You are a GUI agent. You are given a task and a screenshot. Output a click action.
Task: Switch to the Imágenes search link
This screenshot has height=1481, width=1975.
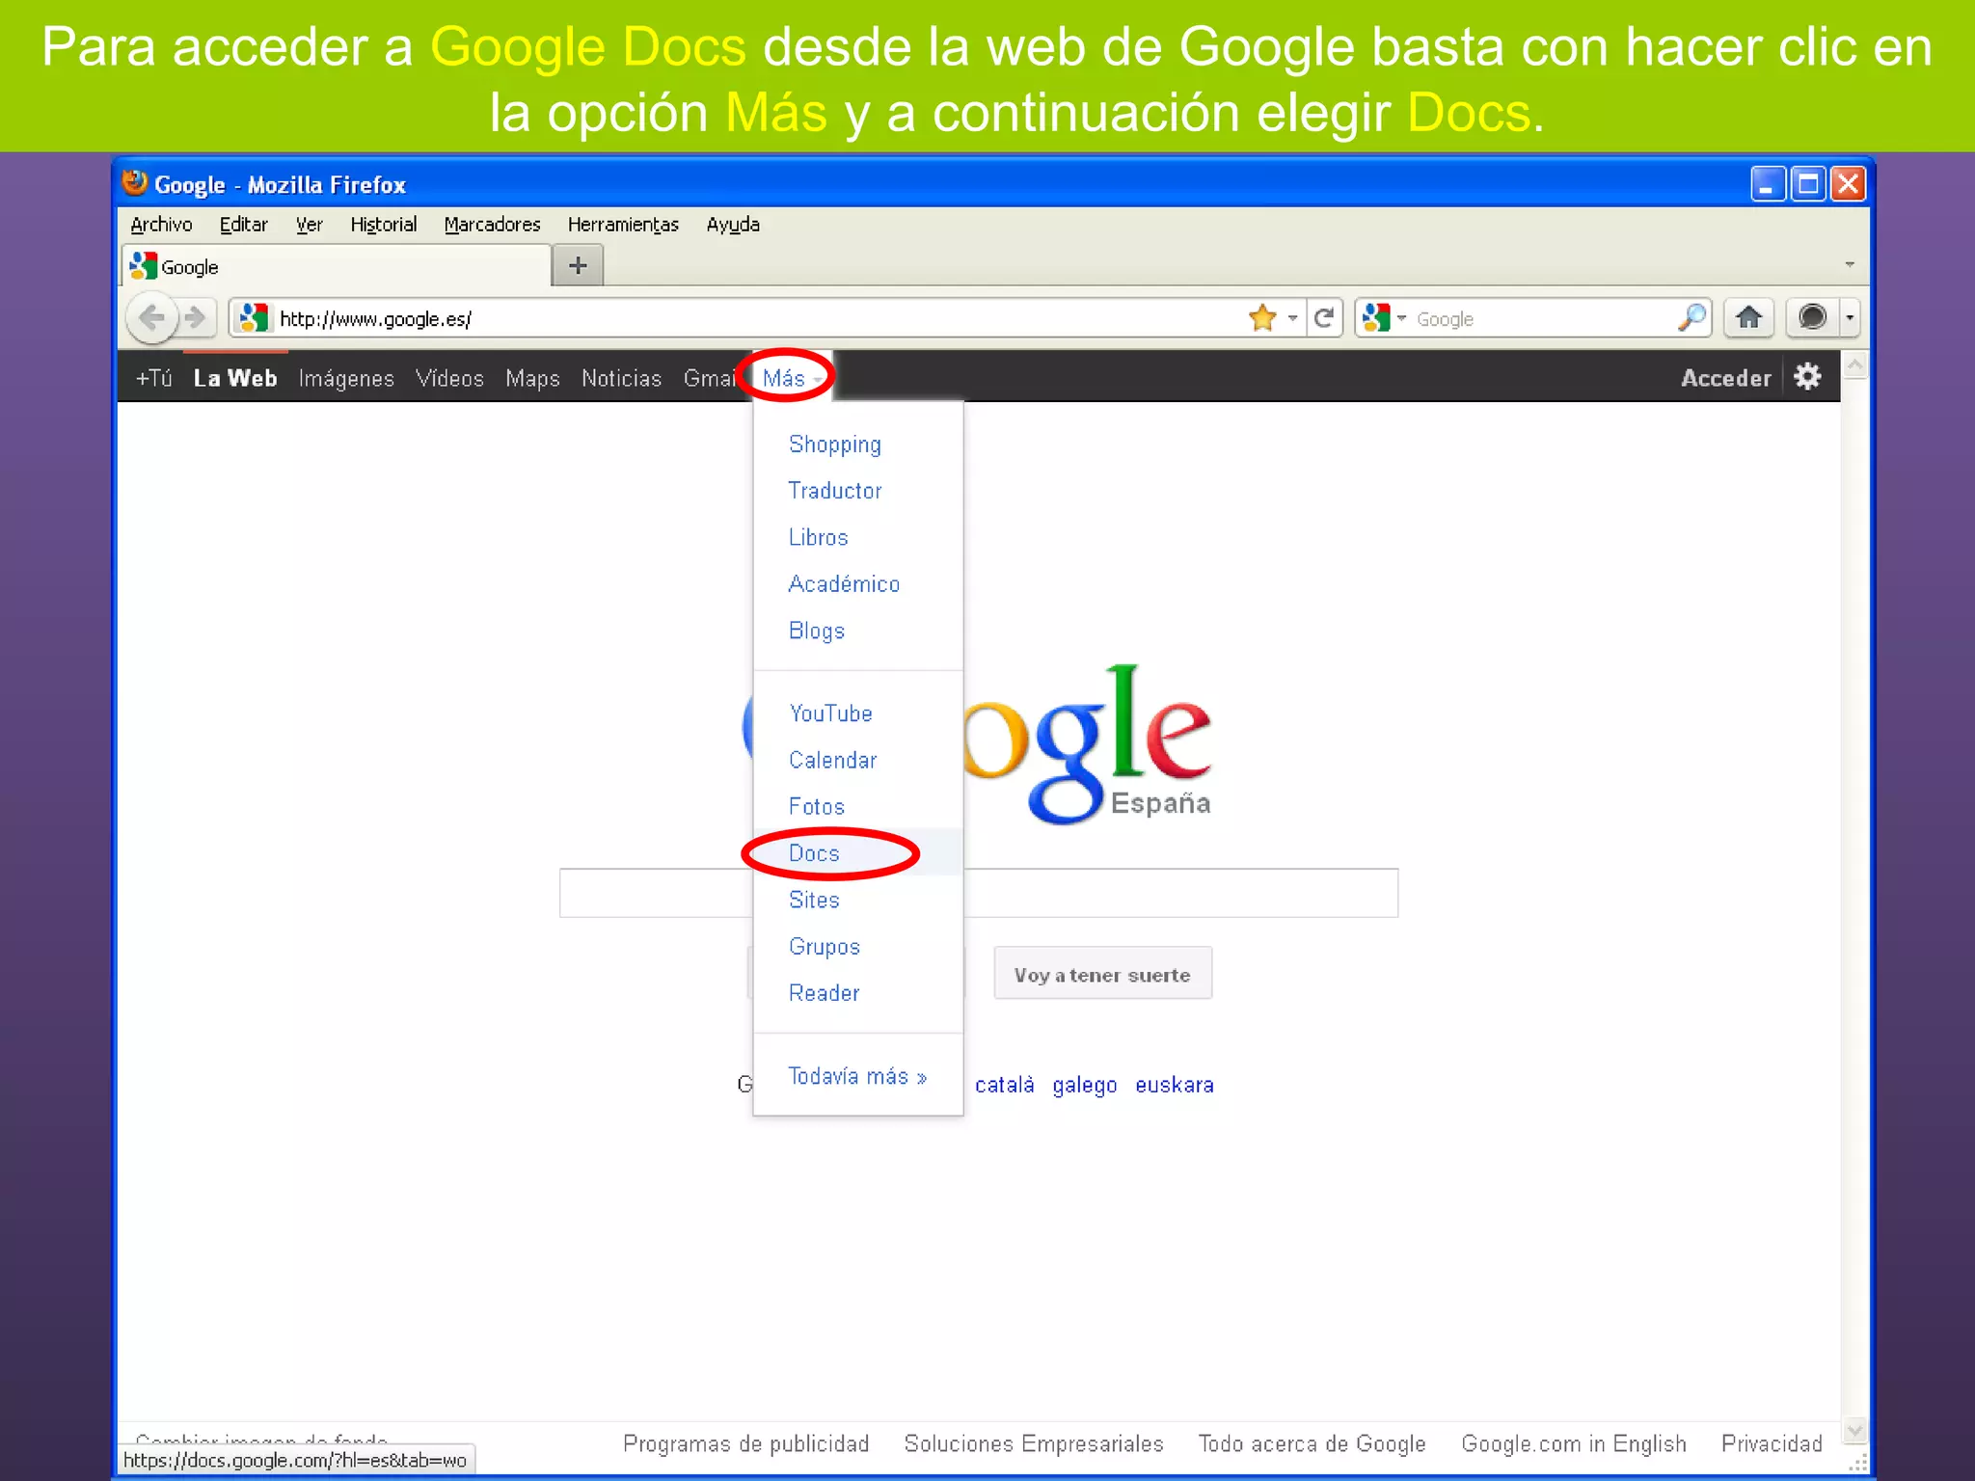(x=346, y=378)
